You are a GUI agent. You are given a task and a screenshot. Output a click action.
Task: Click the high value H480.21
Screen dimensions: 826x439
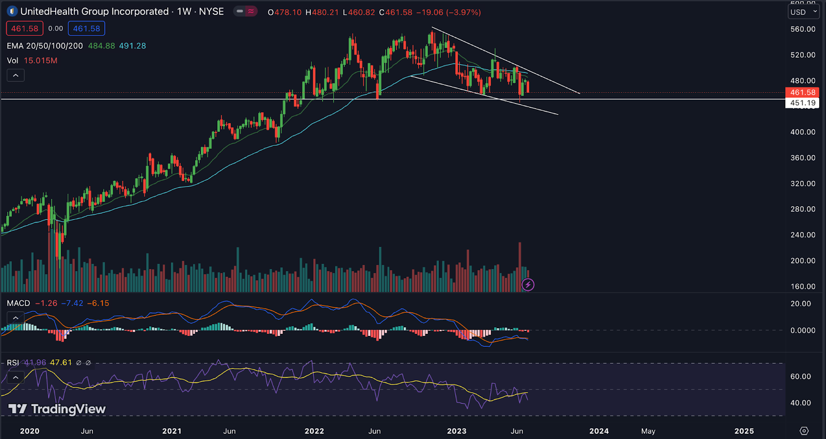tap(322, 12)
